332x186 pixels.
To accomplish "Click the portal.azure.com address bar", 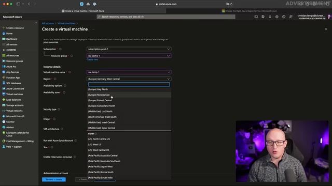I will 166,4.
